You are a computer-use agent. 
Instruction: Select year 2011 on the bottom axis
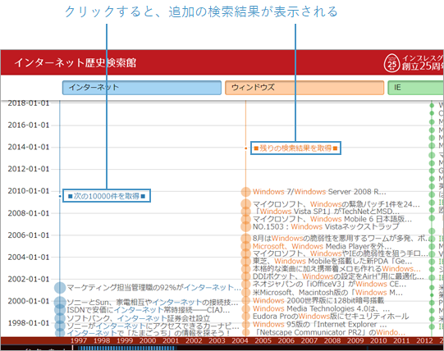(x=401, y=340)
